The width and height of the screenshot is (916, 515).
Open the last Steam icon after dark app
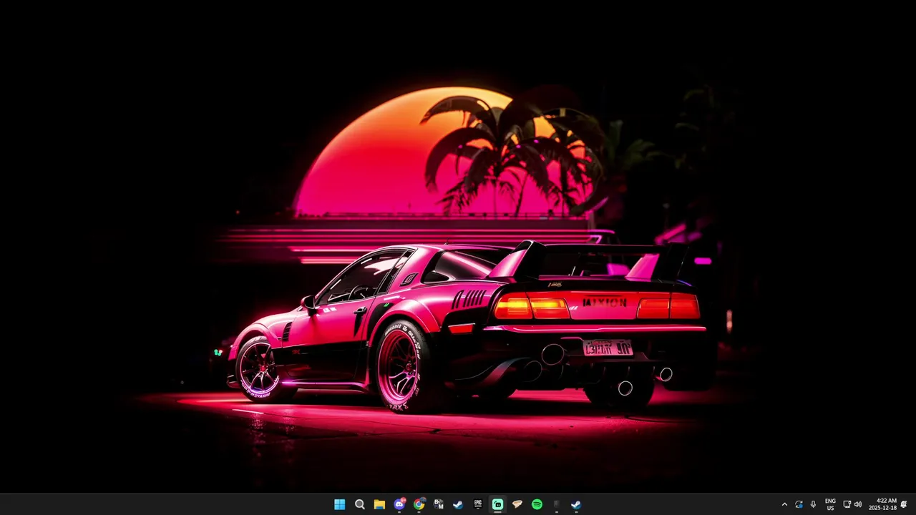click(x=576, y=504)
